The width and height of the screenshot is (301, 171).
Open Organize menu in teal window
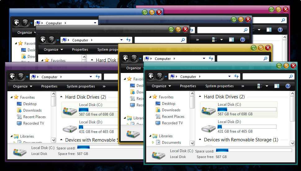point(161,86)
